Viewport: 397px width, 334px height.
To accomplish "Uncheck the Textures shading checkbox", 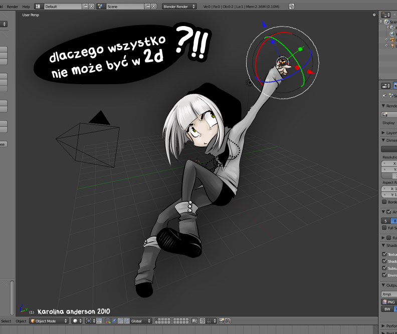I will (384, 254).
